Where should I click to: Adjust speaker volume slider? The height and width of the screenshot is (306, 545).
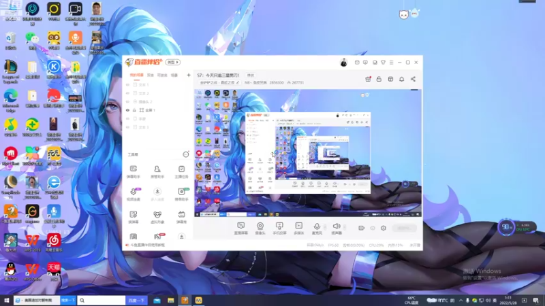click(345, 228)
